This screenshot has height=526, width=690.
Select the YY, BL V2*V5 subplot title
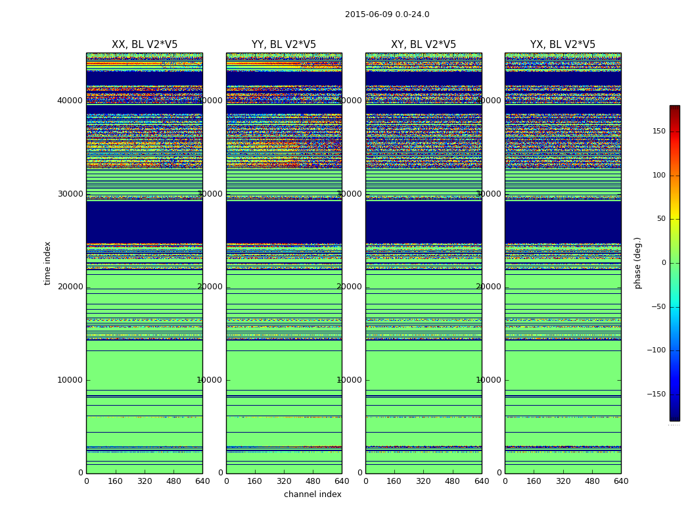tap(284, 45)
